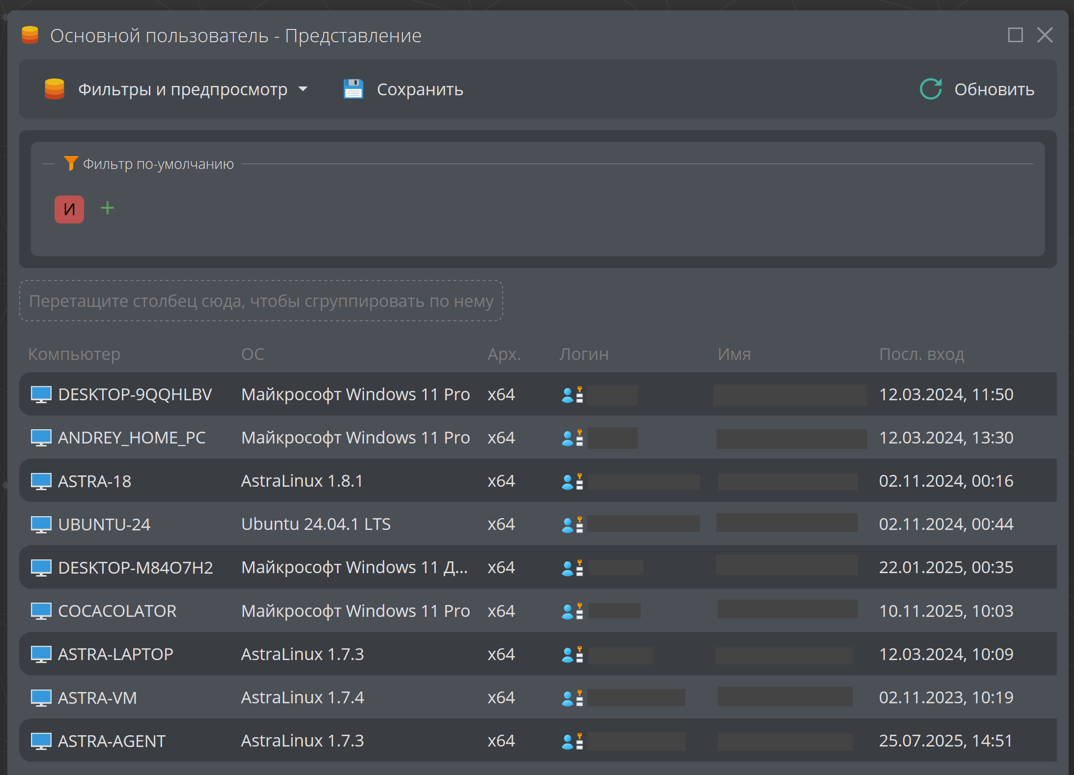Click the dropdown arrow next to Фильтры и предпросмотр
1074x775 pixels.
pyautogui.click(x=303, y=89)
